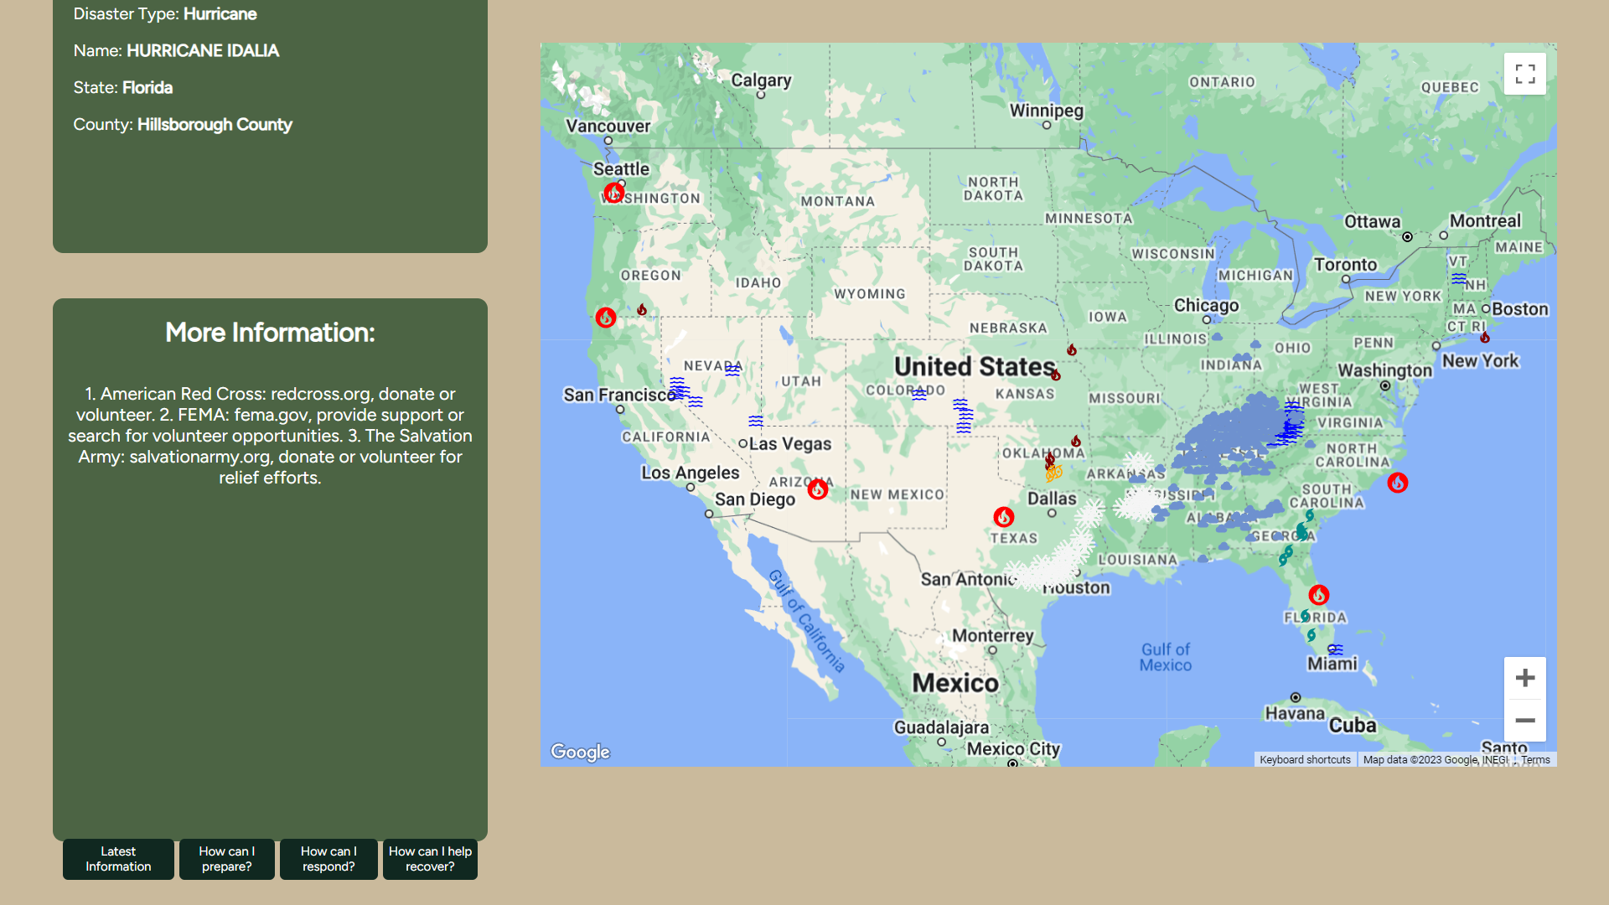
Task: Open the map Terms link
Action: point(1535,760)
